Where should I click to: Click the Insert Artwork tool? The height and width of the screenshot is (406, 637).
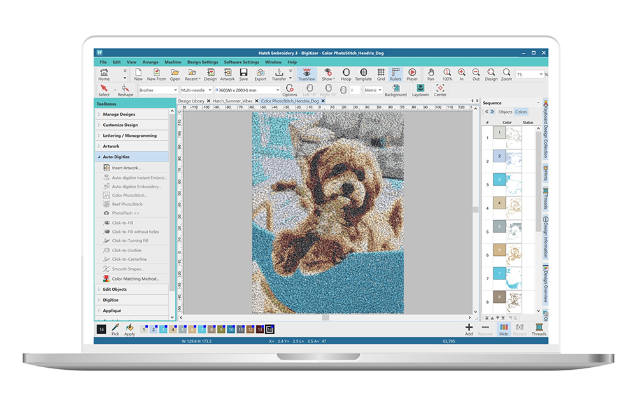[x=125, y=168]
